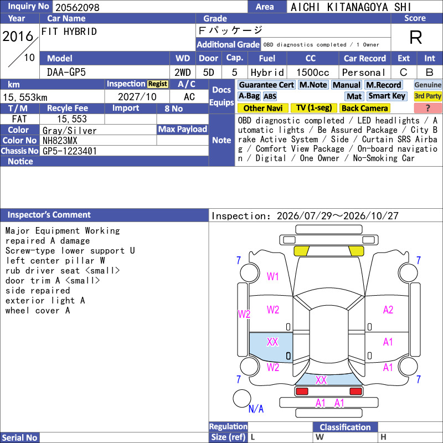443x443 pixels.
Task: Click the chassis number GP5-1223401
Action: 70,151
